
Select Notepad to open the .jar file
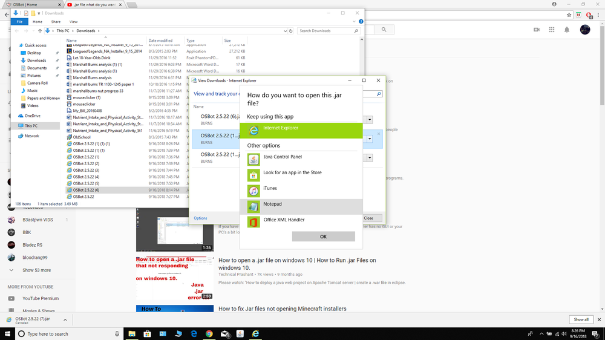click(301, 206)
